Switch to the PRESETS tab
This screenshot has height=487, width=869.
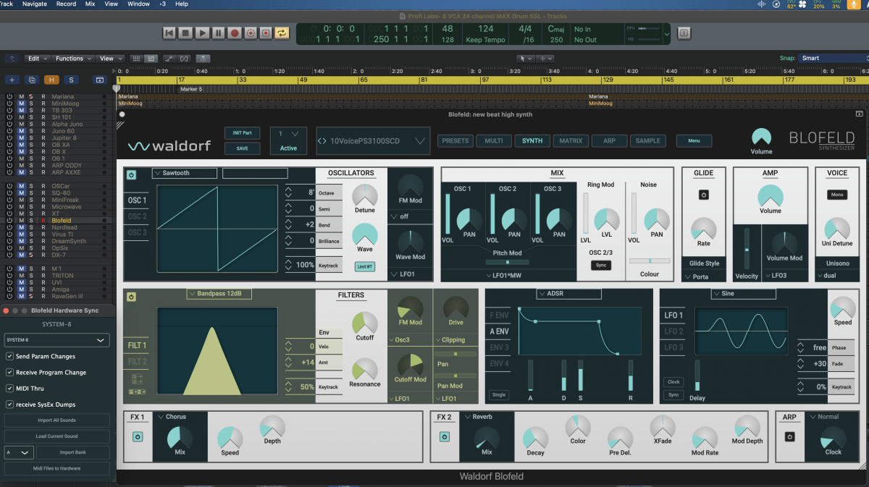(456, 141)
